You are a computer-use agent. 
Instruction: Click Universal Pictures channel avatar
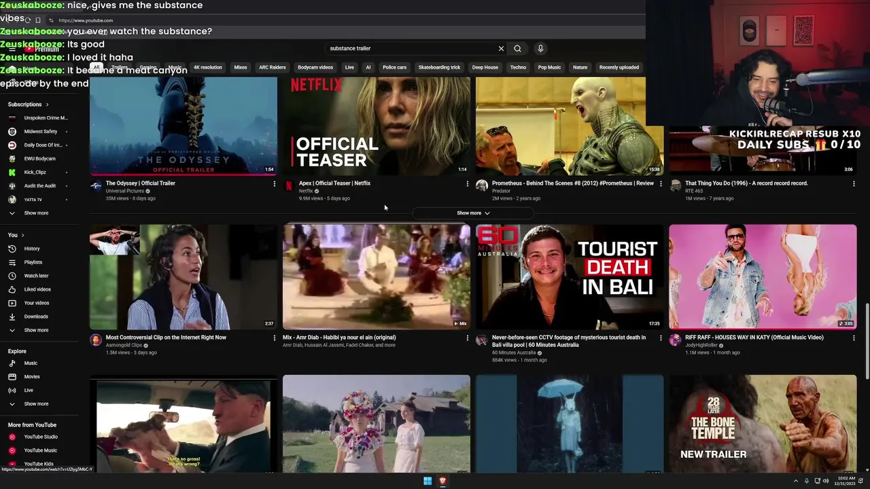click(96, 186)
